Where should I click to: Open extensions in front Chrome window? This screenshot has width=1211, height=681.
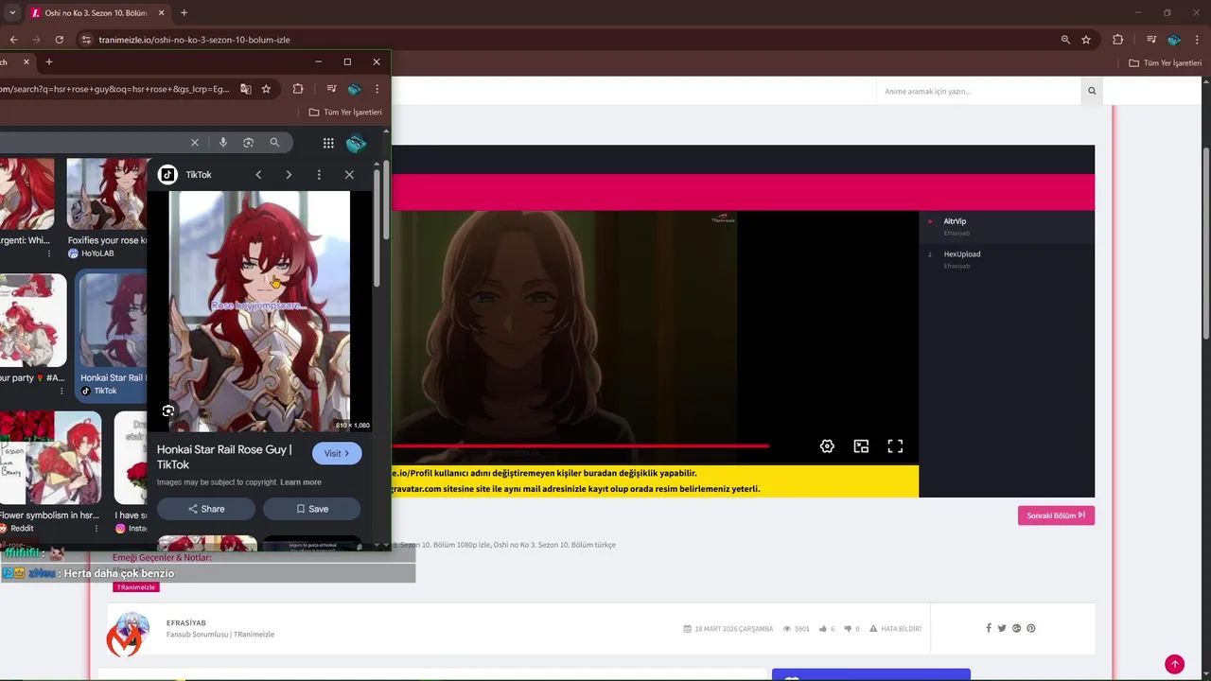(298, 89)
